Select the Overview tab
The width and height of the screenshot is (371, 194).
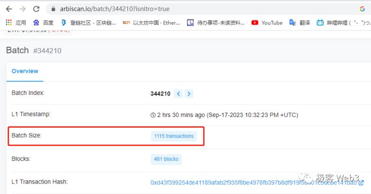25,71
